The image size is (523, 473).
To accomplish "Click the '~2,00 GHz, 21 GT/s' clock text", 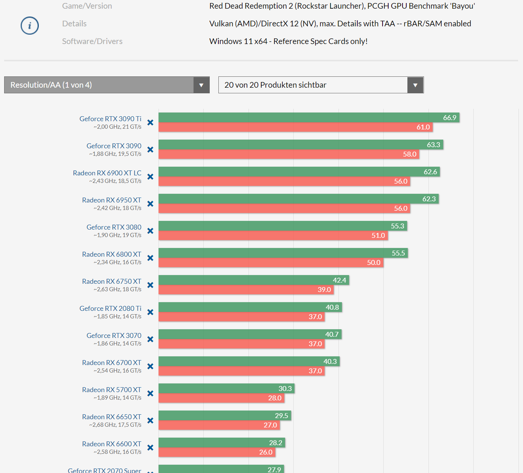I will coord(117,127).
